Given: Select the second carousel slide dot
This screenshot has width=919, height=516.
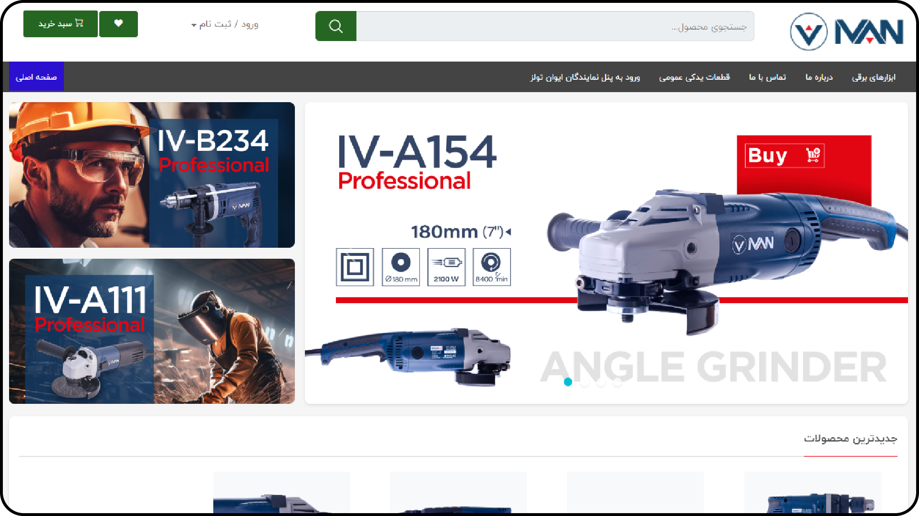Looking at the screenshot, I should click(x=585, y=382).
